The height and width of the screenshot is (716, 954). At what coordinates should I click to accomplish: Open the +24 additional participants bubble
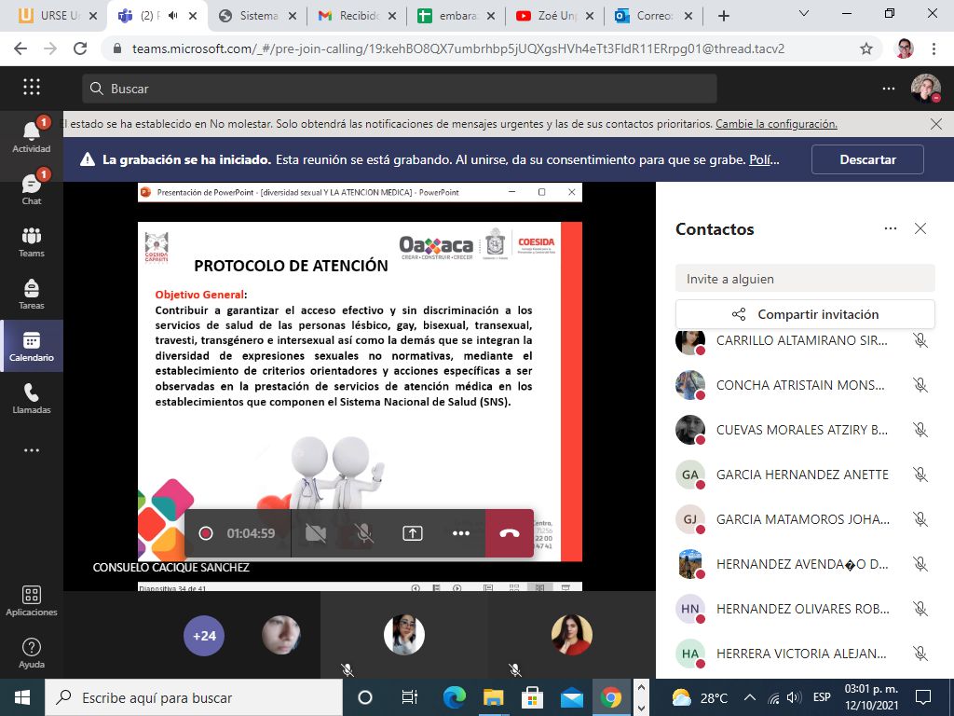coord(204,636)
